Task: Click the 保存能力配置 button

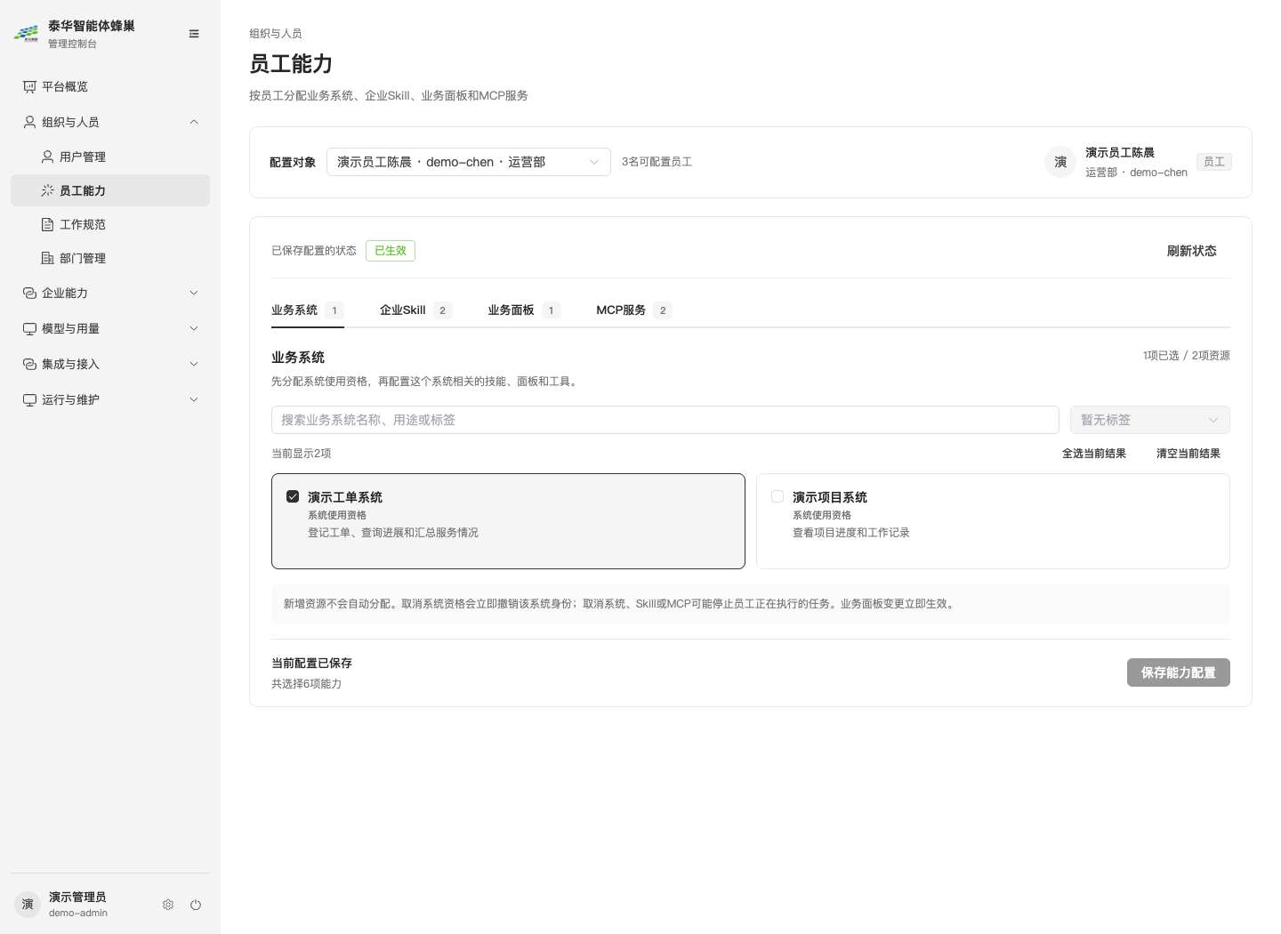Action: 1179,672
